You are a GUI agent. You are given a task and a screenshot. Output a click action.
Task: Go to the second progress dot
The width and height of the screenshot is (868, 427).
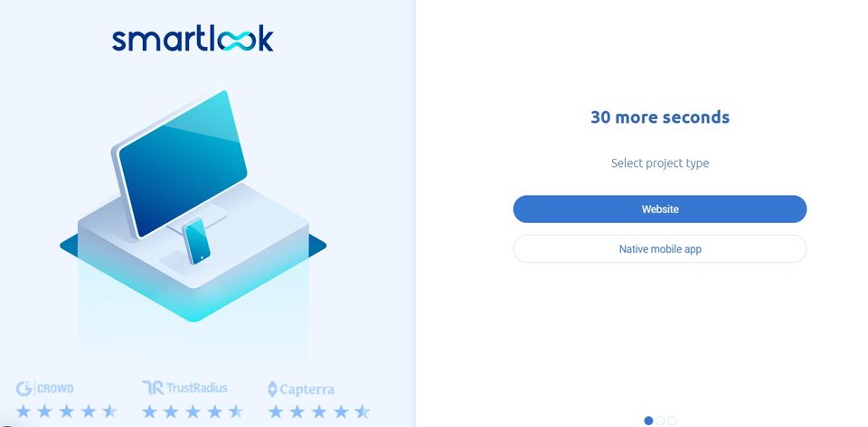(x=660, y=421)
